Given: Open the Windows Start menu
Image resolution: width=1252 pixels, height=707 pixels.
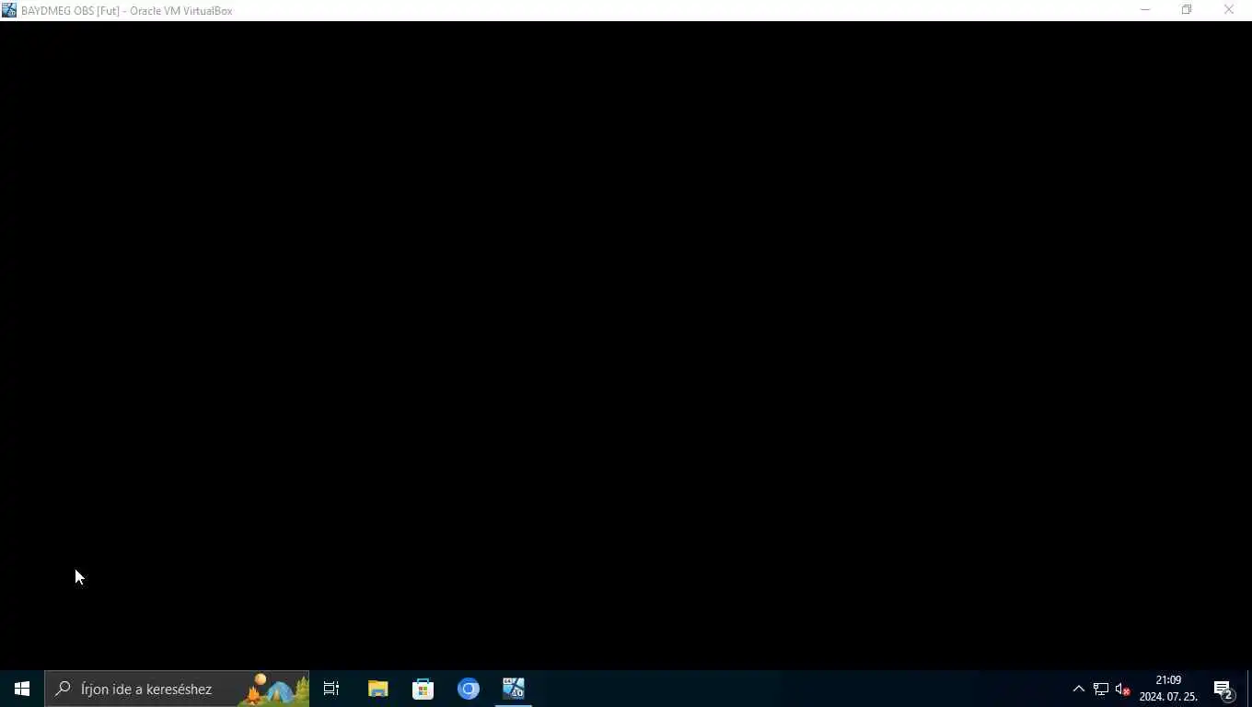Looking at the screenshot, I should pos(22,689).
